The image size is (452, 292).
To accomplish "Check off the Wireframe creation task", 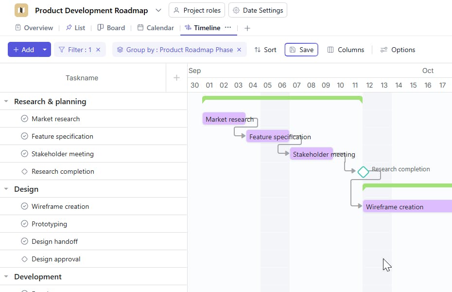I will 25,206.
